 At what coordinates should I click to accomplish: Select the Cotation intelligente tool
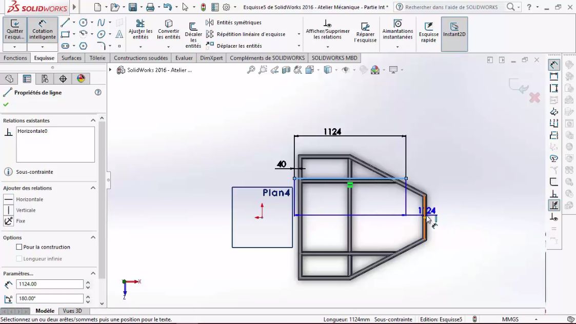[x=42, y=31]
